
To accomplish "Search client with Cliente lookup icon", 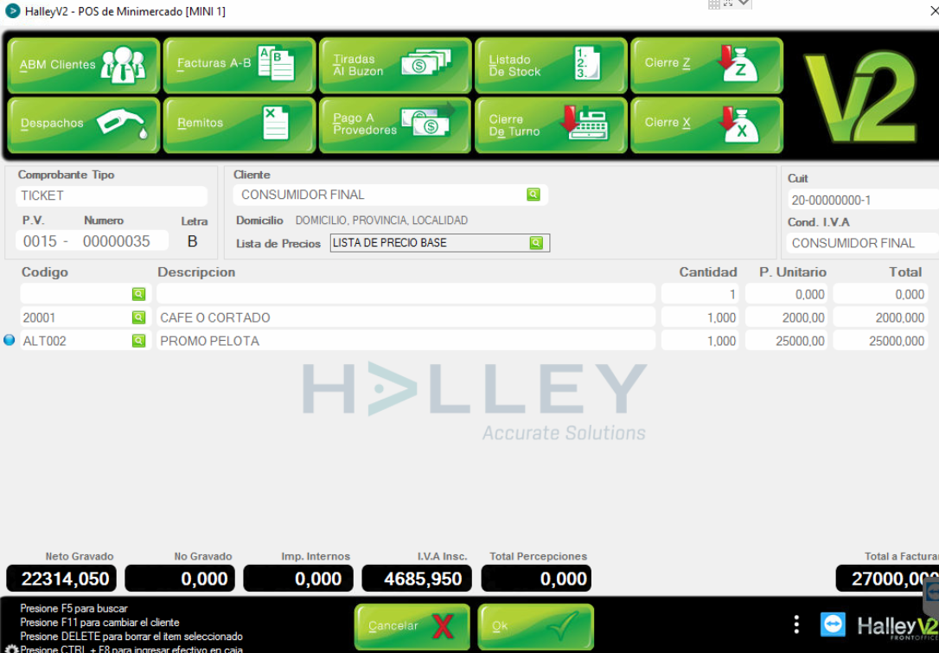I will (x=533, y=195).
